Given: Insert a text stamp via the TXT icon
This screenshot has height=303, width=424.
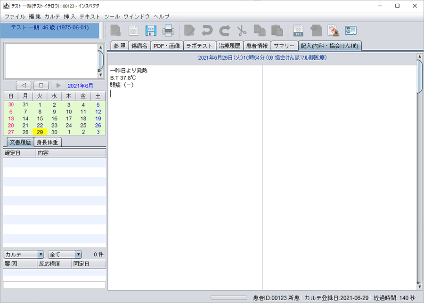Looking at the screenshot, I should click(298, 31).
